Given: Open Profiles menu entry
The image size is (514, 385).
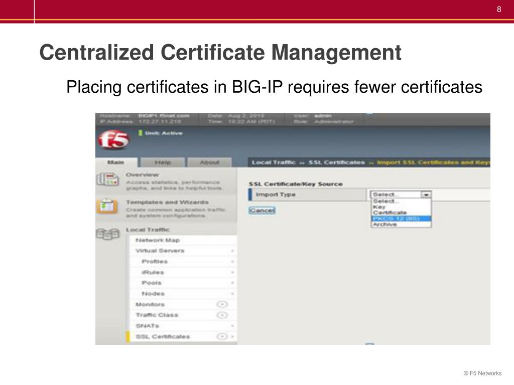Looking at the screenshot, I should pos(155,262).
